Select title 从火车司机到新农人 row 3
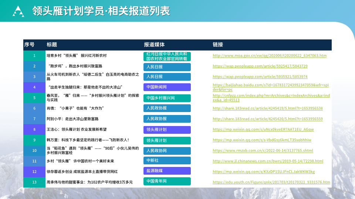Screen dimensions: 355x199 (93, 77)
